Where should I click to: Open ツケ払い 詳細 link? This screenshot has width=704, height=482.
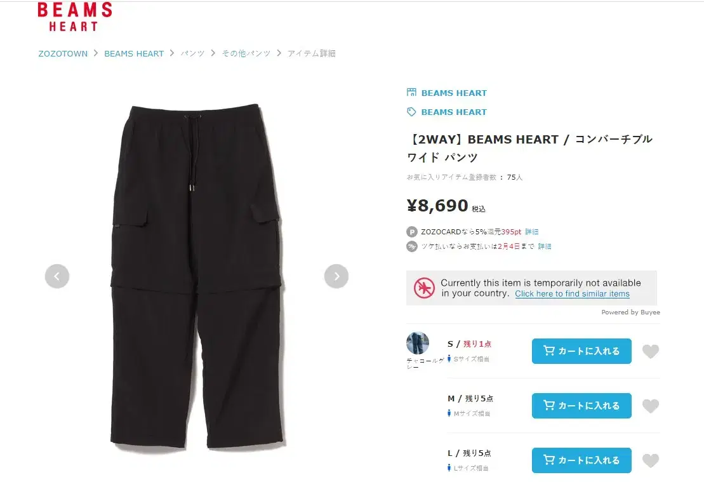point(545,246)
